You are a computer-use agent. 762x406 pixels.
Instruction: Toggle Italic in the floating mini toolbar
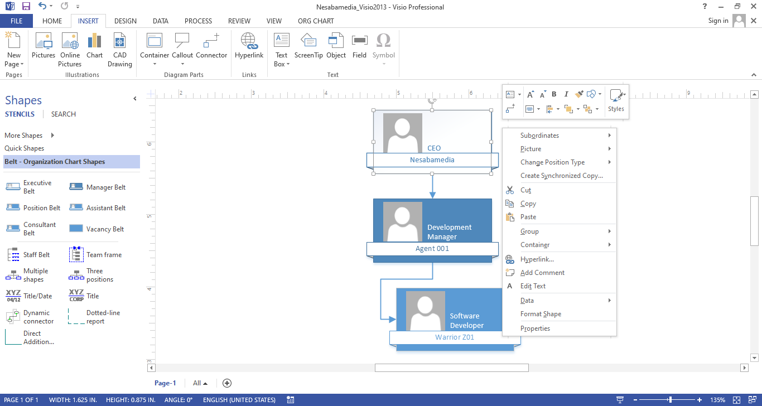tap(566, 94)
